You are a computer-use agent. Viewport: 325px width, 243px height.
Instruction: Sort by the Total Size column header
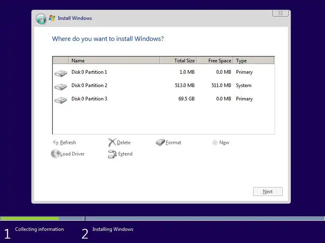point(178,60)
